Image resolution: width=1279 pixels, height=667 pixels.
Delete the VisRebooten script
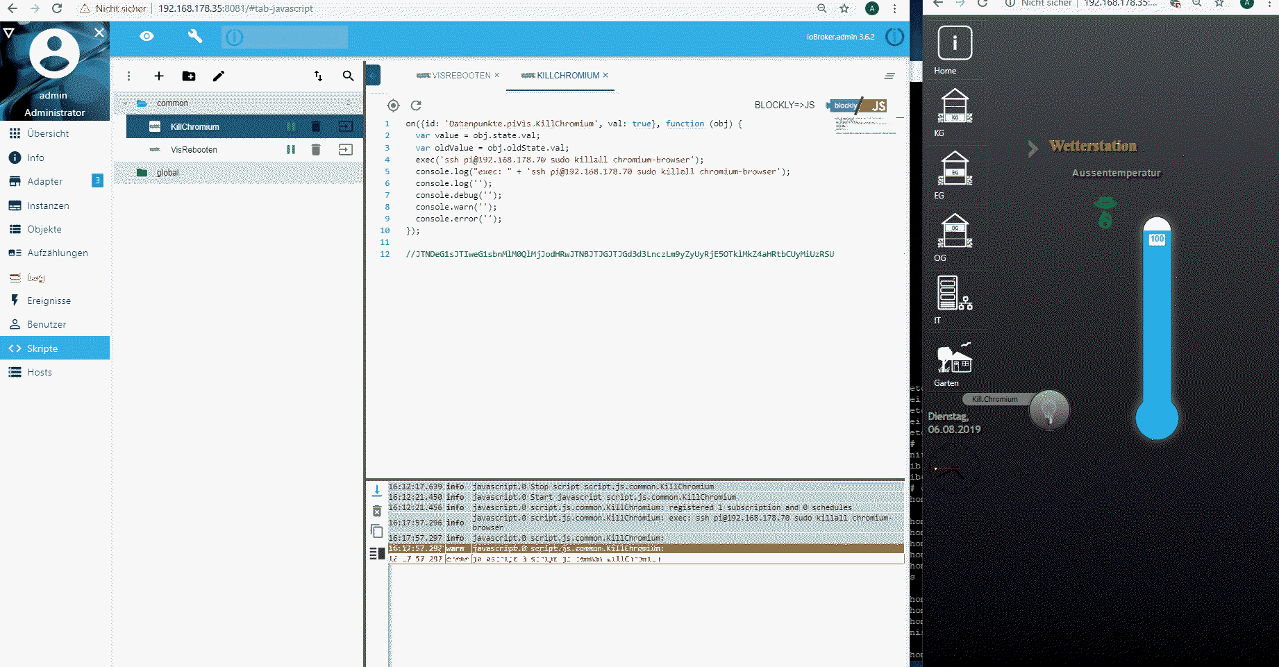click(316, 149)
